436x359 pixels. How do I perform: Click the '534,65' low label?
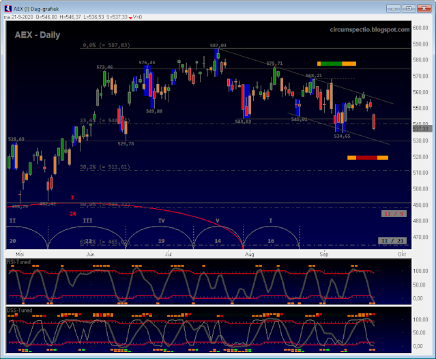point(342,136)
